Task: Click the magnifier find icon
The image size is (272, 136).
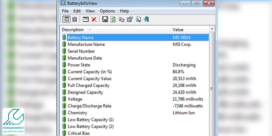Action: point(138,19)
